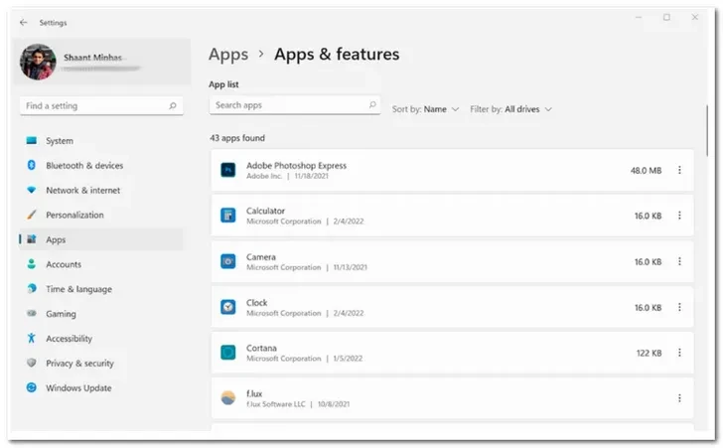This screenshot has height=448, width=723.
Task: Click the Cortana app name
Action: coord(261,348)
